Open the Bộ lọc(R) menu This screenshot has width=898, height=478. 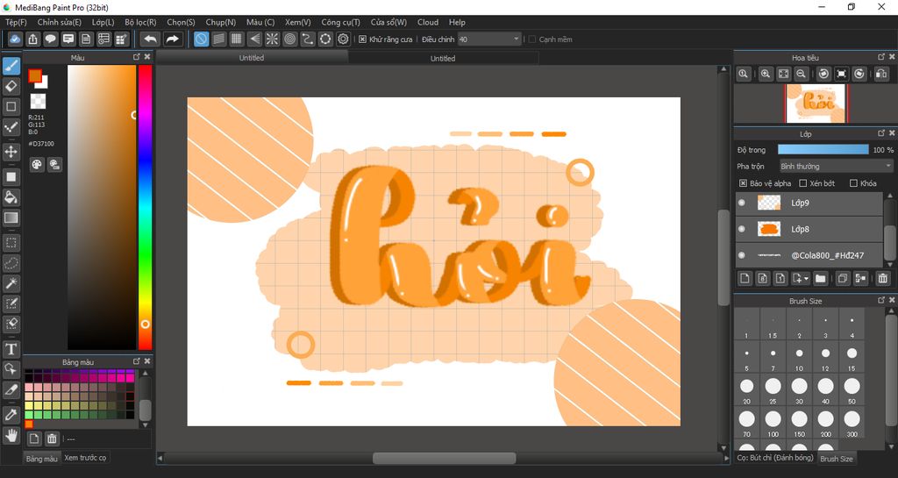[x=140, y=22]
